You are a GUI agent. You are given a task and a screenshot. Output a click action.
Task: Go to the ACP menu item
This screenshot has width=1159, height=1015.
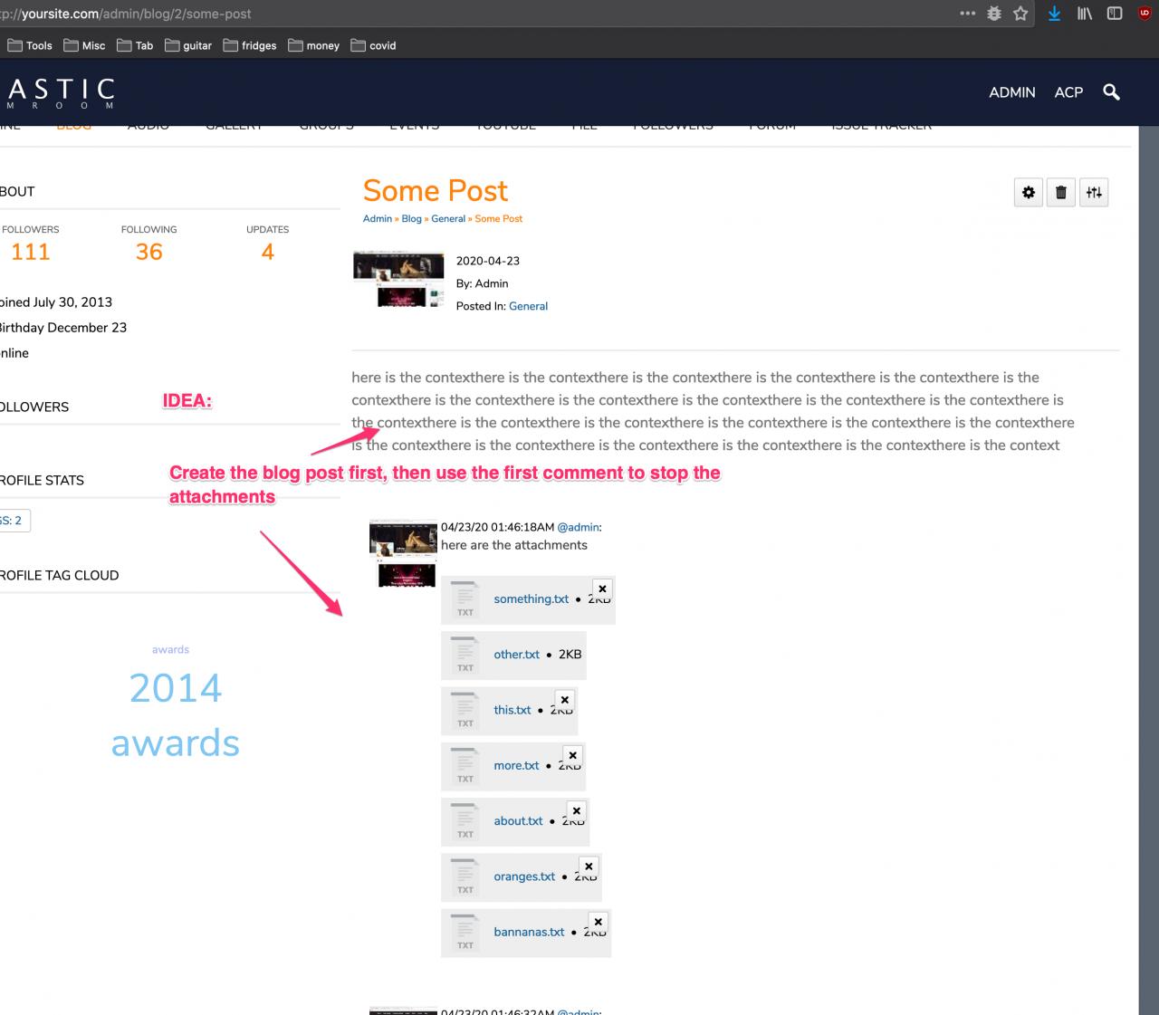click(x=1068, y=92)
